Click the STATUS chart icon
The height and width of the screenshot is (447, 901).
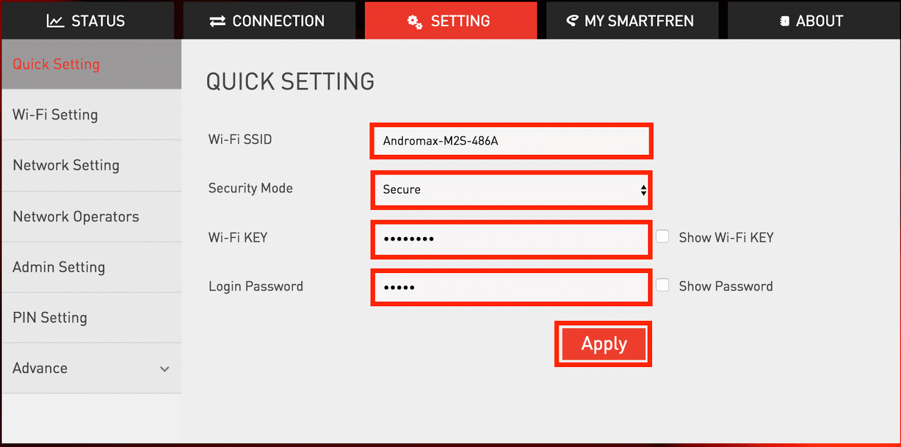pyautogui.click(x=55, y=21)
